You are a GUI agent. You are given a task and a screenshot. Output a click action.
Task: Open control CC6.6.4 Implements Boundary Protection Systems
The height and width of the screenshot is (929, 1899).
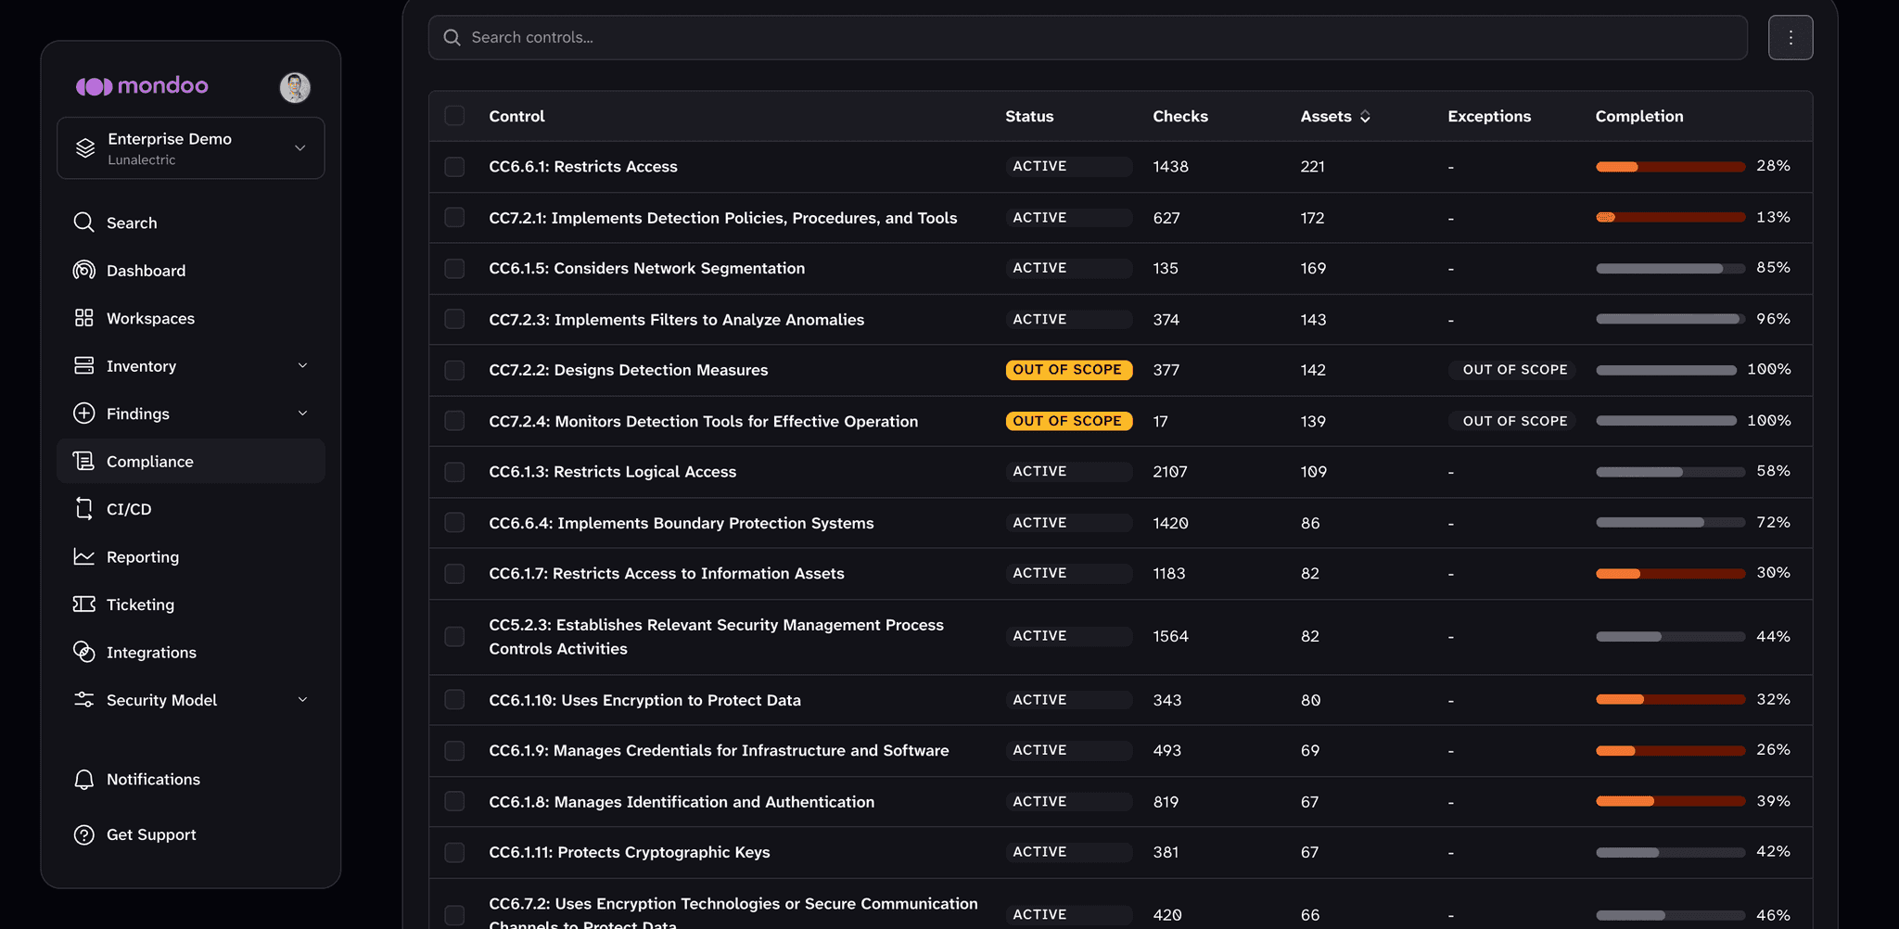[x=682, y=523]
